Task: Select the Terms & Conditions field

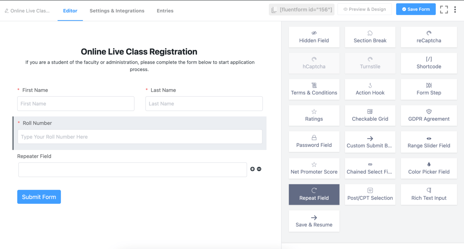Action: click(x=314, y=89)
